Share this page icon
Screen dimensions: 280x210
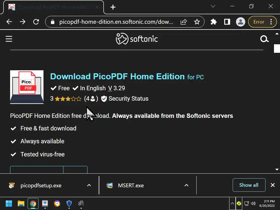click(183, 22)
